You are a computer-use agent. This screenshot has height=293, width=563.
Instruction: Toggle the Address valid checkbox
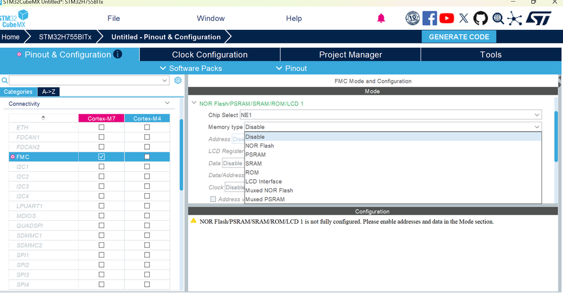coord(213,199)
